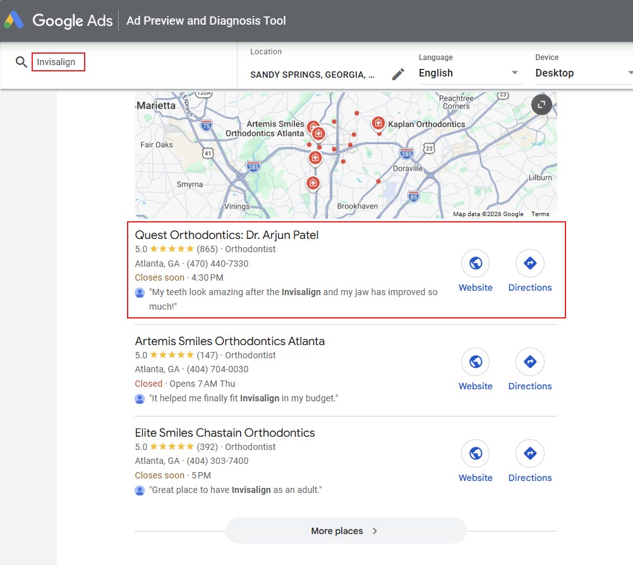Screen dimensions: 633x565
Task: Click the Quest Orthodontics reviewer avatar
Action: pyautogui.click(x=140, y=293)
